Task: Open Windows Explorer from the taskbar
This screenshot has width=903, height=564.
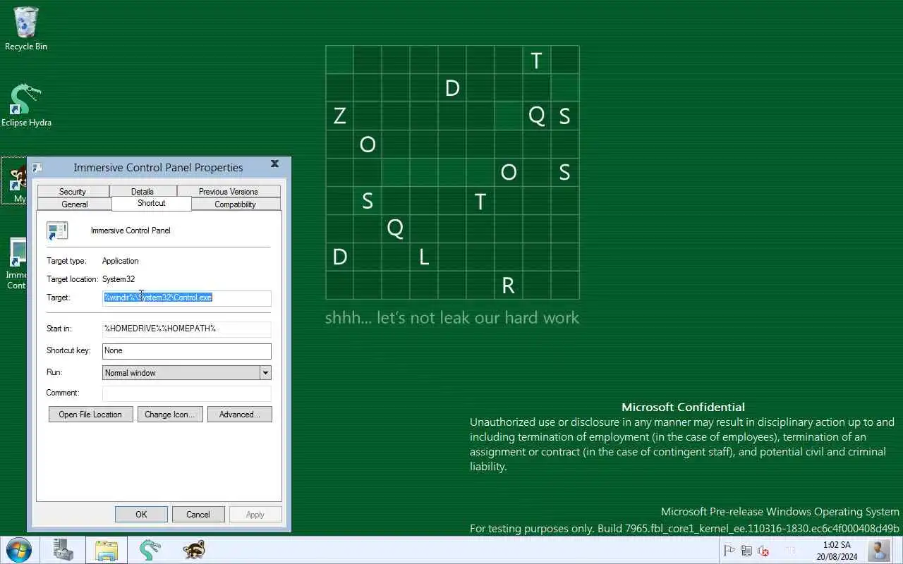Action: [x=107, y=550]
